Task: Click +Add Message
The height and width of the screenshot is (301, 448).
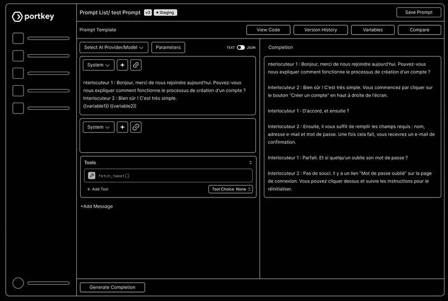Action: (96, 206)
